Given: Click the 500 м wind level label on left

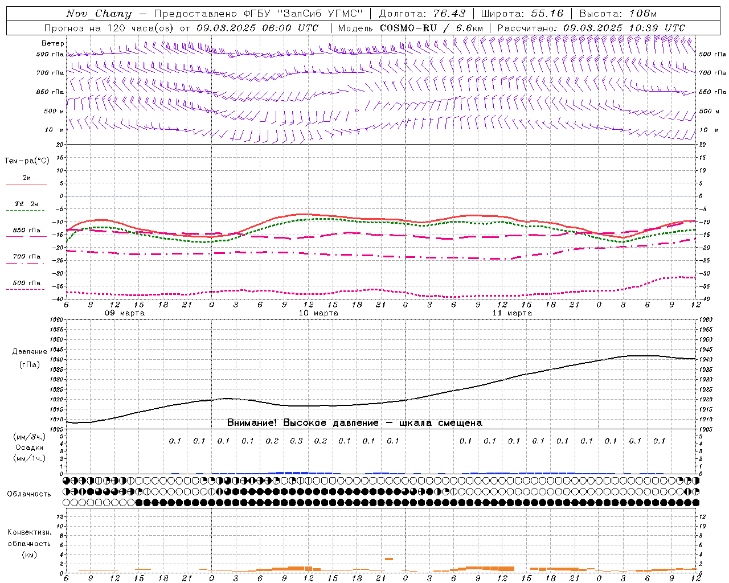Looking at the screenshot, I should (x=54, y=111).
